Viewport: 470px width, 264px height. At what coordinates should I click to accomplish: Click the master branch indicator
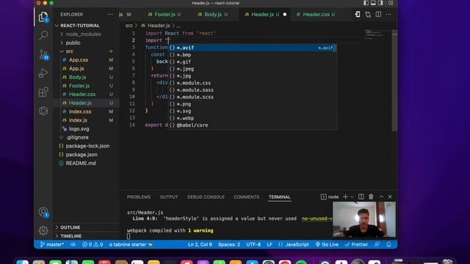pyautogui.click(x=52, y=244)
